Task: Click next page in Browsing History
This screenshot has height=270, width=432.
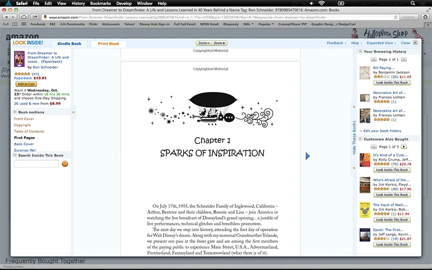Action: (x=404, y=59)
